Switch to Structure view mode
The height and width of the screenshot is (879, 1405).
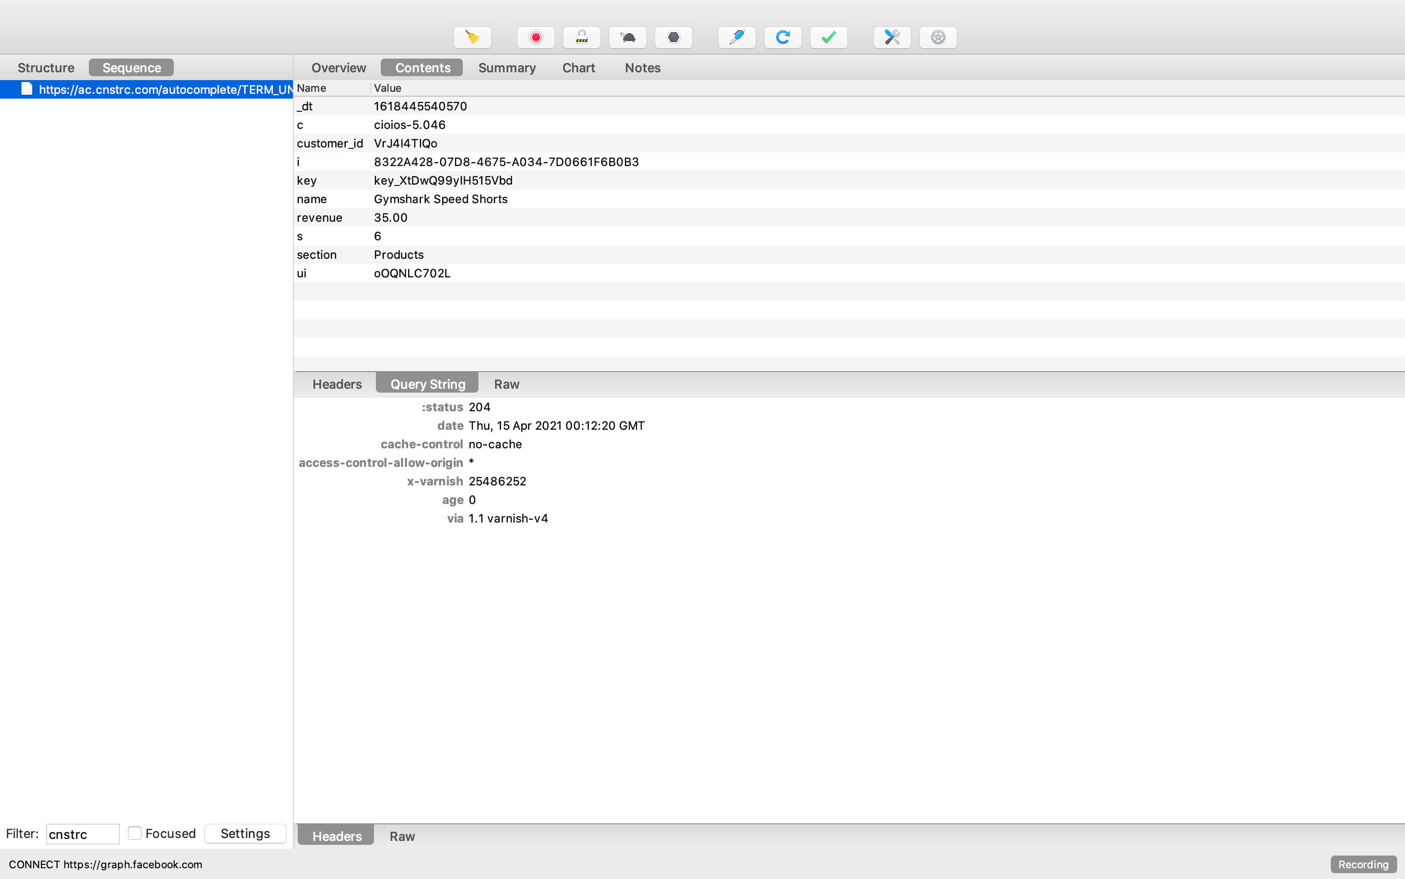pos(46,67)
